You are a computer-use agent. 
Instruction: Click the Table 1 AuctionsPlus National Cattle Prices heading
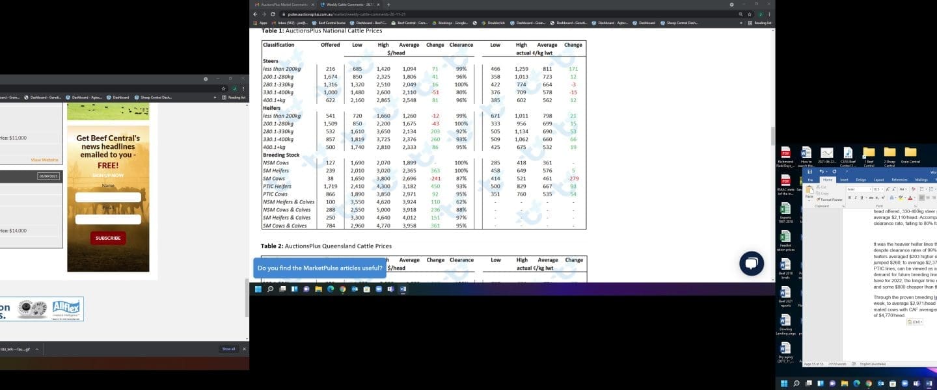coord(321,31)
